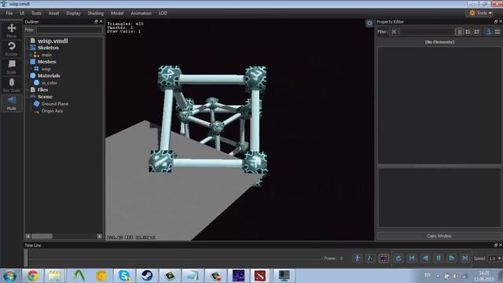Toggle second Property Editor list view button
Screen dimensions: 503x283
point(468,31)
